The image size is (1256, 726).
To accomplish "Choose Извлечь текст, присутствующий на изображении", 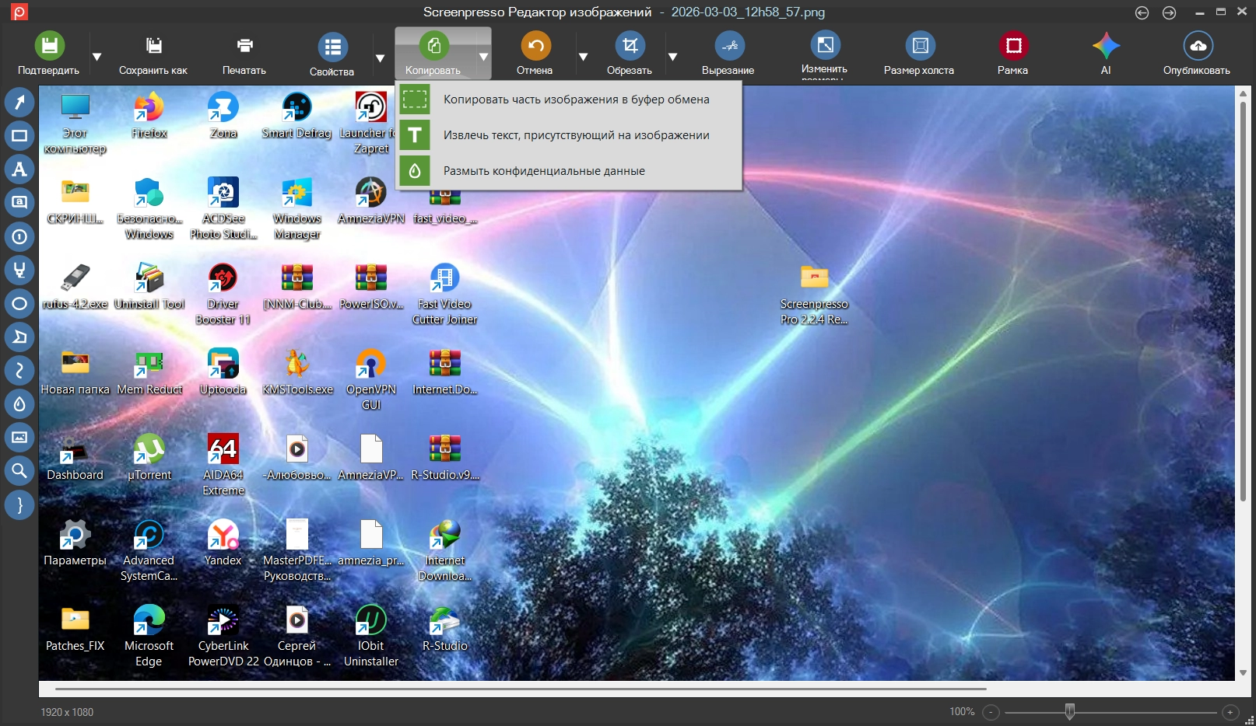I will pos(569,135).
